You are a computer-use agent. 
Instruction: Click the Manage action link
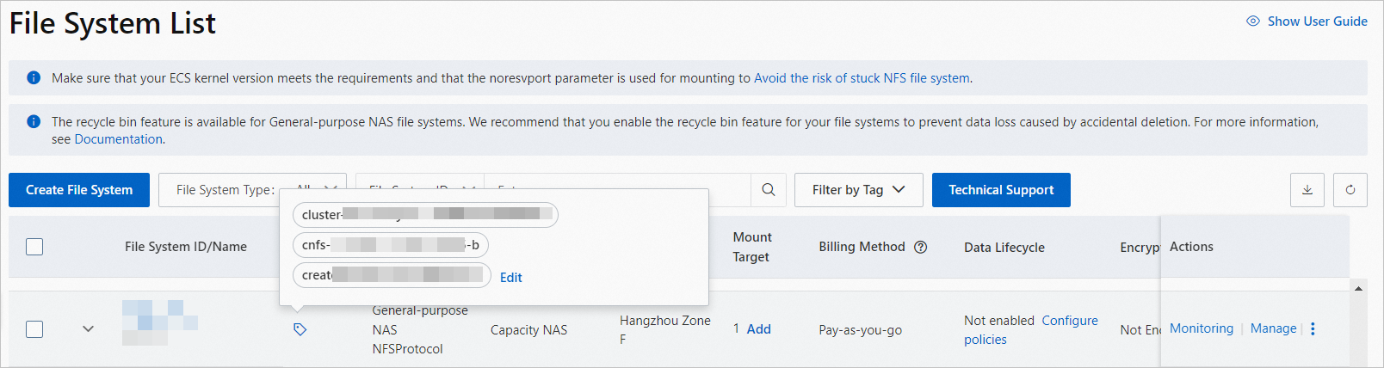coord(1273,328)
